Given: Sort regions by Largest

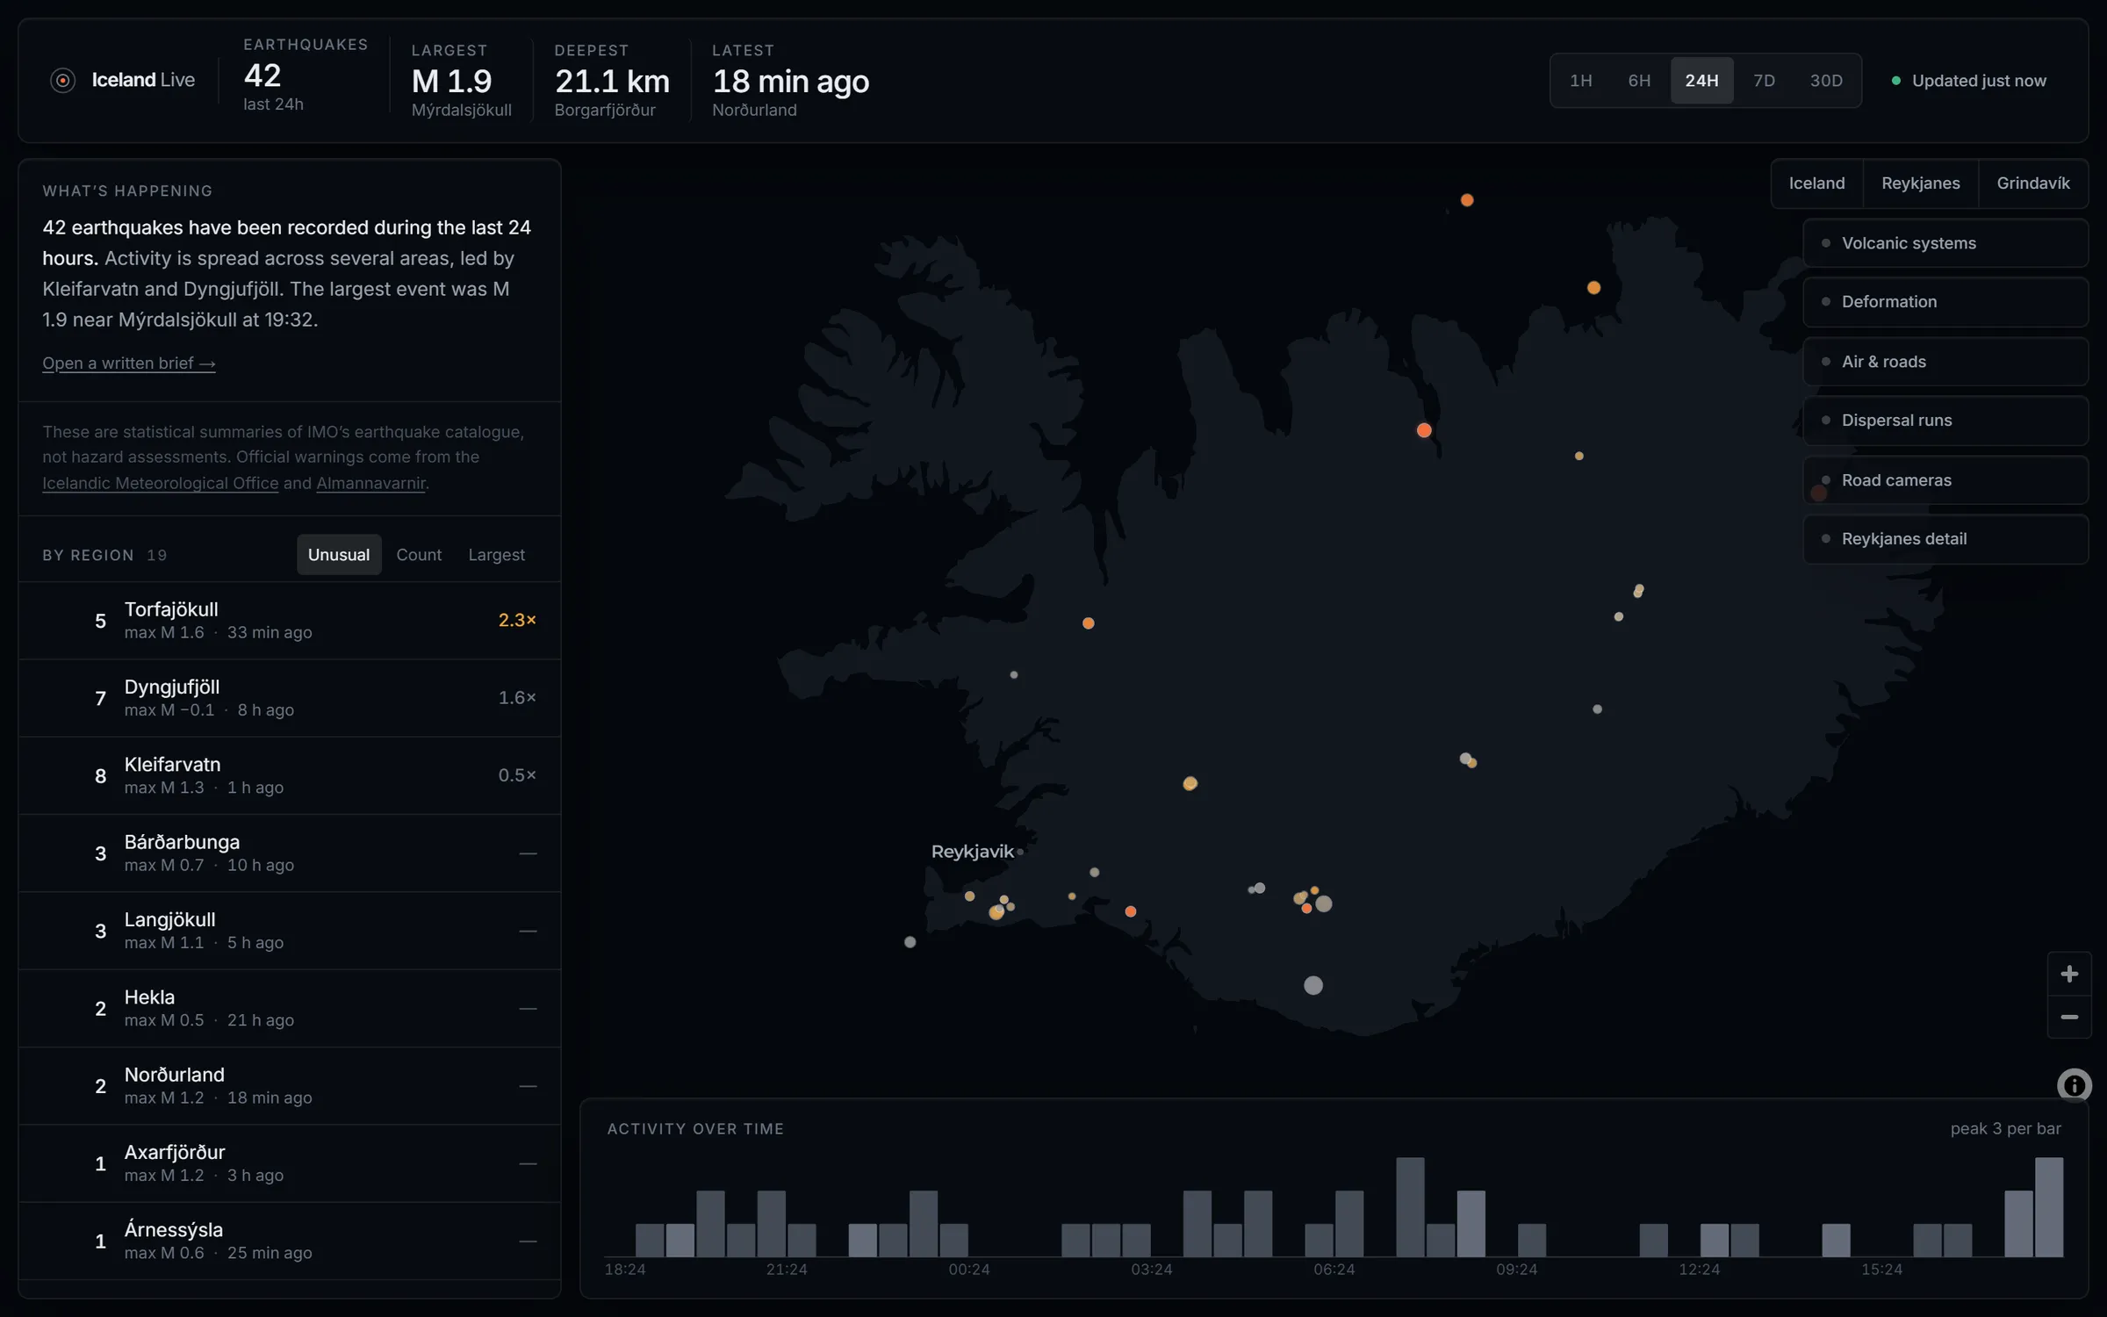Looking at the screenshot, I should point(496,555).
